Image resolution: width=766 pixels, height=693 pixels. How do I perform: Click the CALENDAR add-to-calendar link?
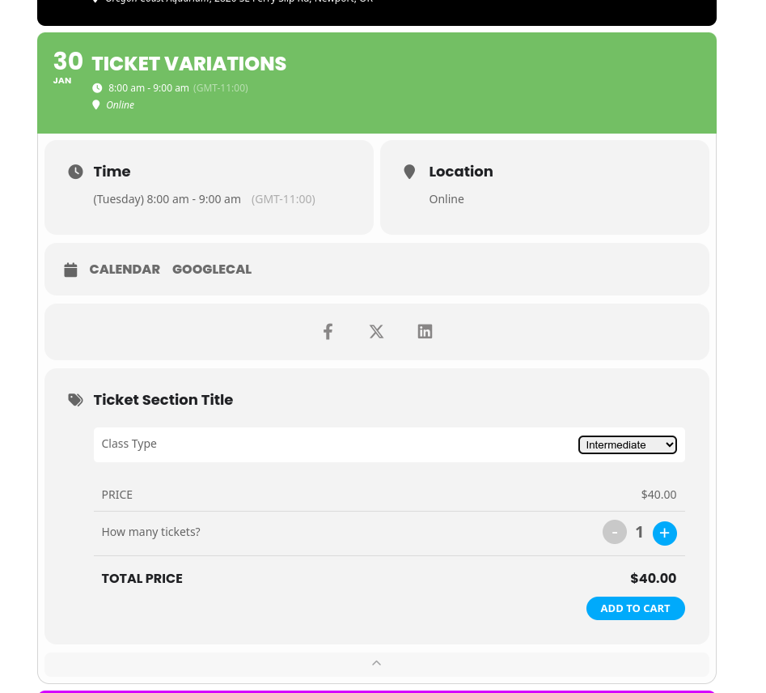coord(125,270)
